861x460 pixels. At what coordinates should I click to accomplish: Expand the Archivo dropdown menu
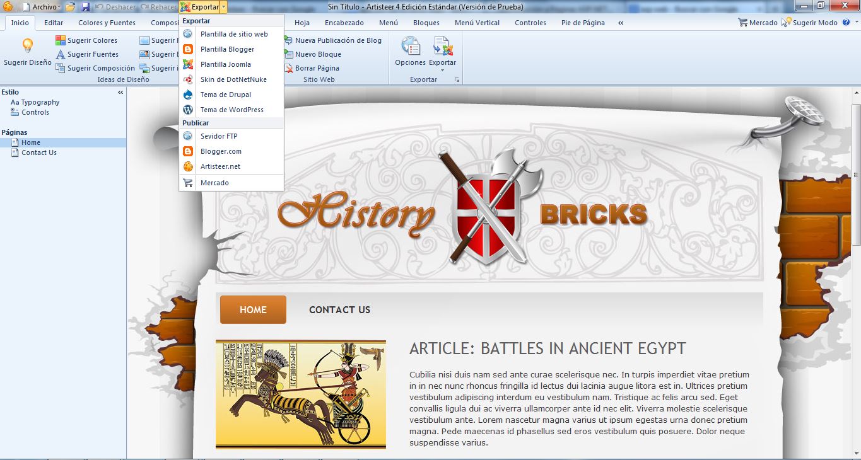tap(44, 7)
